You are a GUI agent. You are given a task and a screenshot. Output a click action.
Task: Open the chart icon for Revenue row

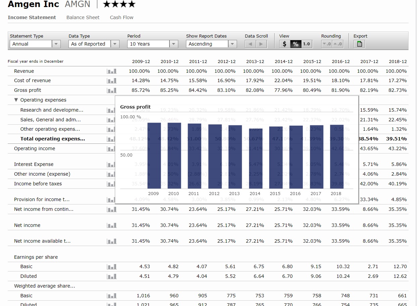tap(111, 71)
